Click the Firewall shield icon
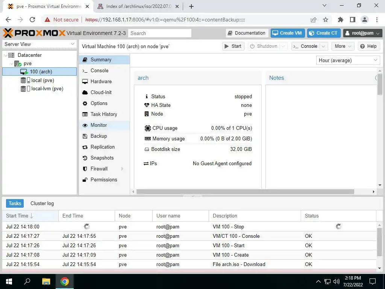Viewport: 385px width, 289px height. (x=85, y=169)
